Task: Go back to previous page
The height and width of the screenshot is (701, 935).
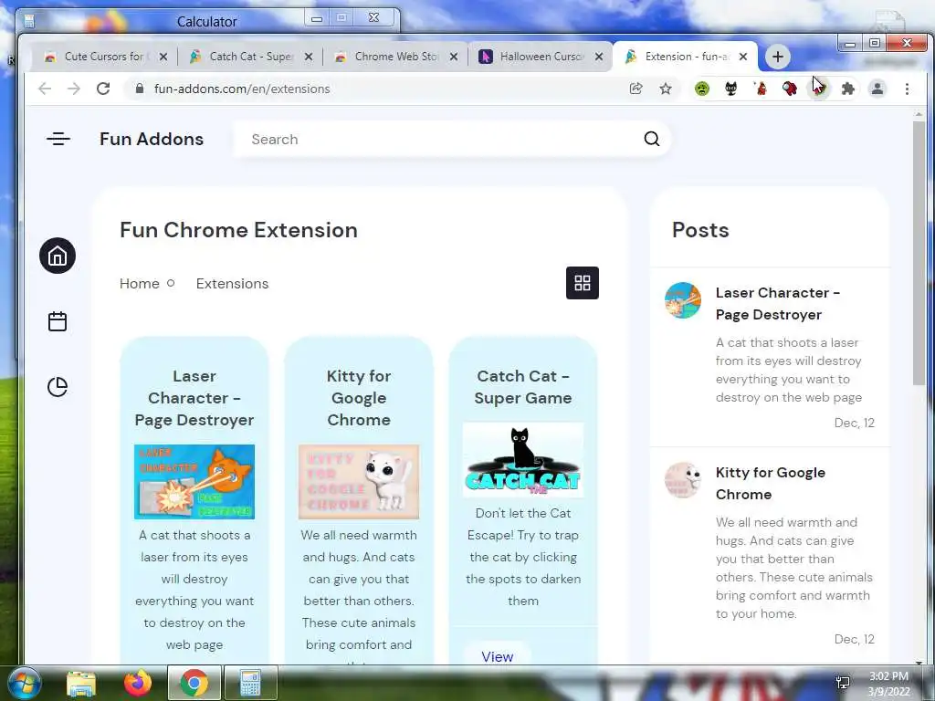Action: [45, 89]
